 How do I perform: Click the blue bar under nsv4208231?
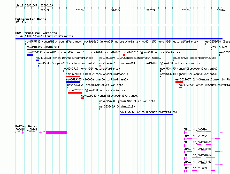(x=37, y=60)
